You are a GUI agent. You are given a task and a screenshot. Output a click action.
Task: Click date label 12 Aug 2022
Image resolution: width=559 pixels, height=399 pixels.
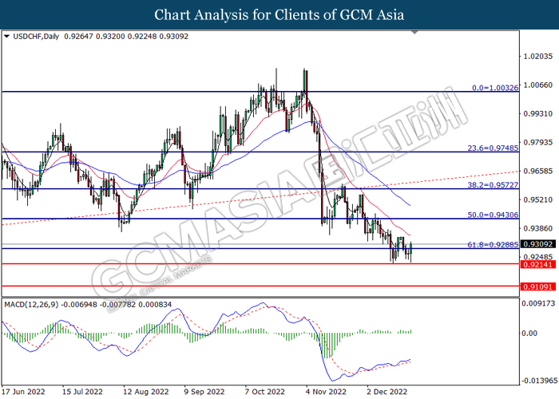click(146, 392)
